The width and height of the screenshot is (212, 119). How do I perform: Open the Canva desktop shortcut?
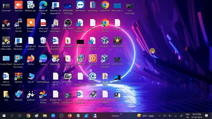point(43,60)
